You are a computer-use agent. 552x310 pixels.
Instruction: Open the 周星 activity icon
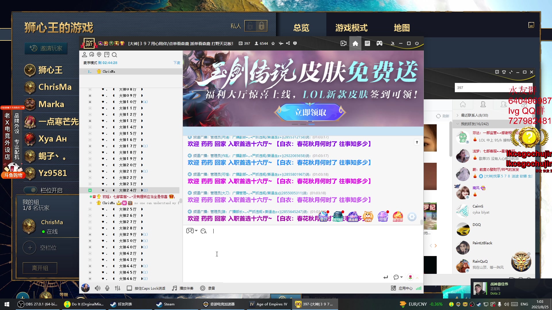[x=383, y=216]
